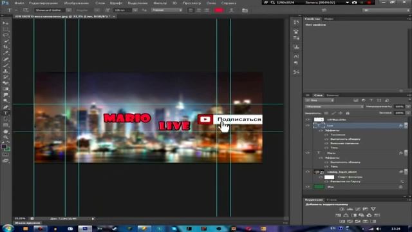This screenshot has height=232, width=412.
Task: Select the Eyedropper tool
Action: point(5,53)
